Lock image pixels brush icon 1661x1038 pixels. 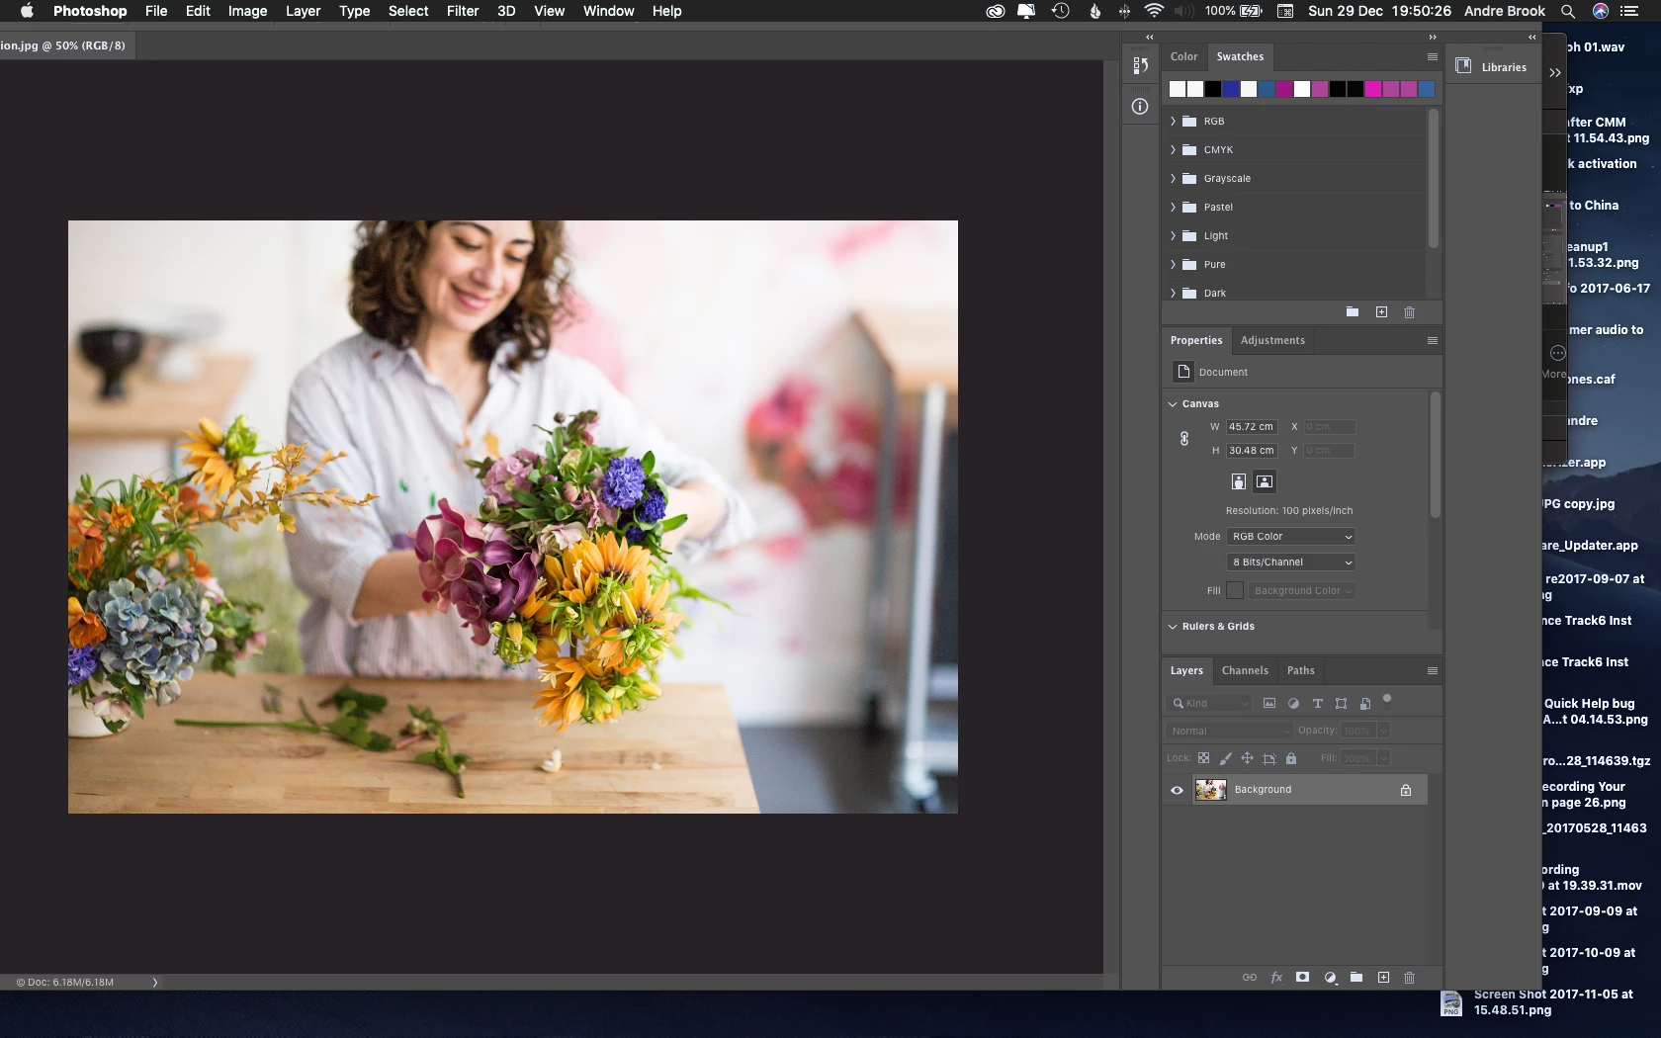pos(1225,758)
